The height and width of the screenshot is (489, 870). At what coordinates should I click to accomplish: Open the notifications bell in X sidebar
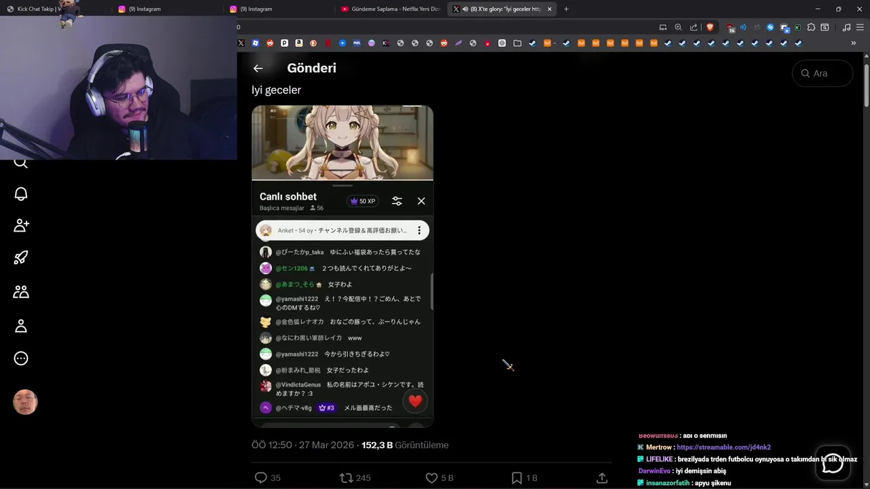coord(21,194)
